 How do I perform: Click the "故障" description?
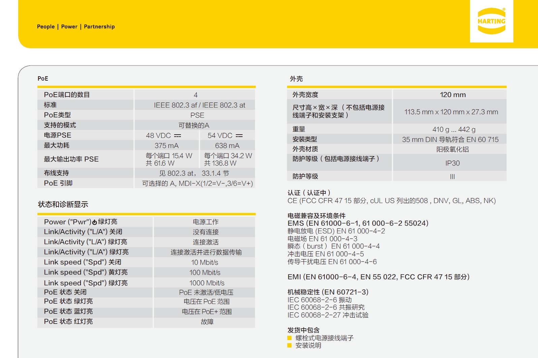(207, 322)
